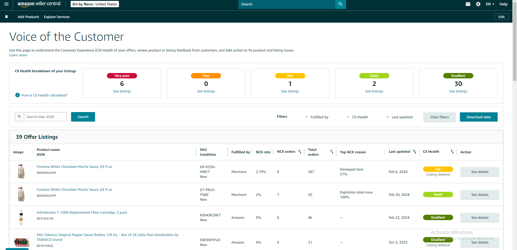Image resolution: width=517 pixels, height=250 pixels.
Task: Open the hamburger navigation menu
Action: [6, 4]
